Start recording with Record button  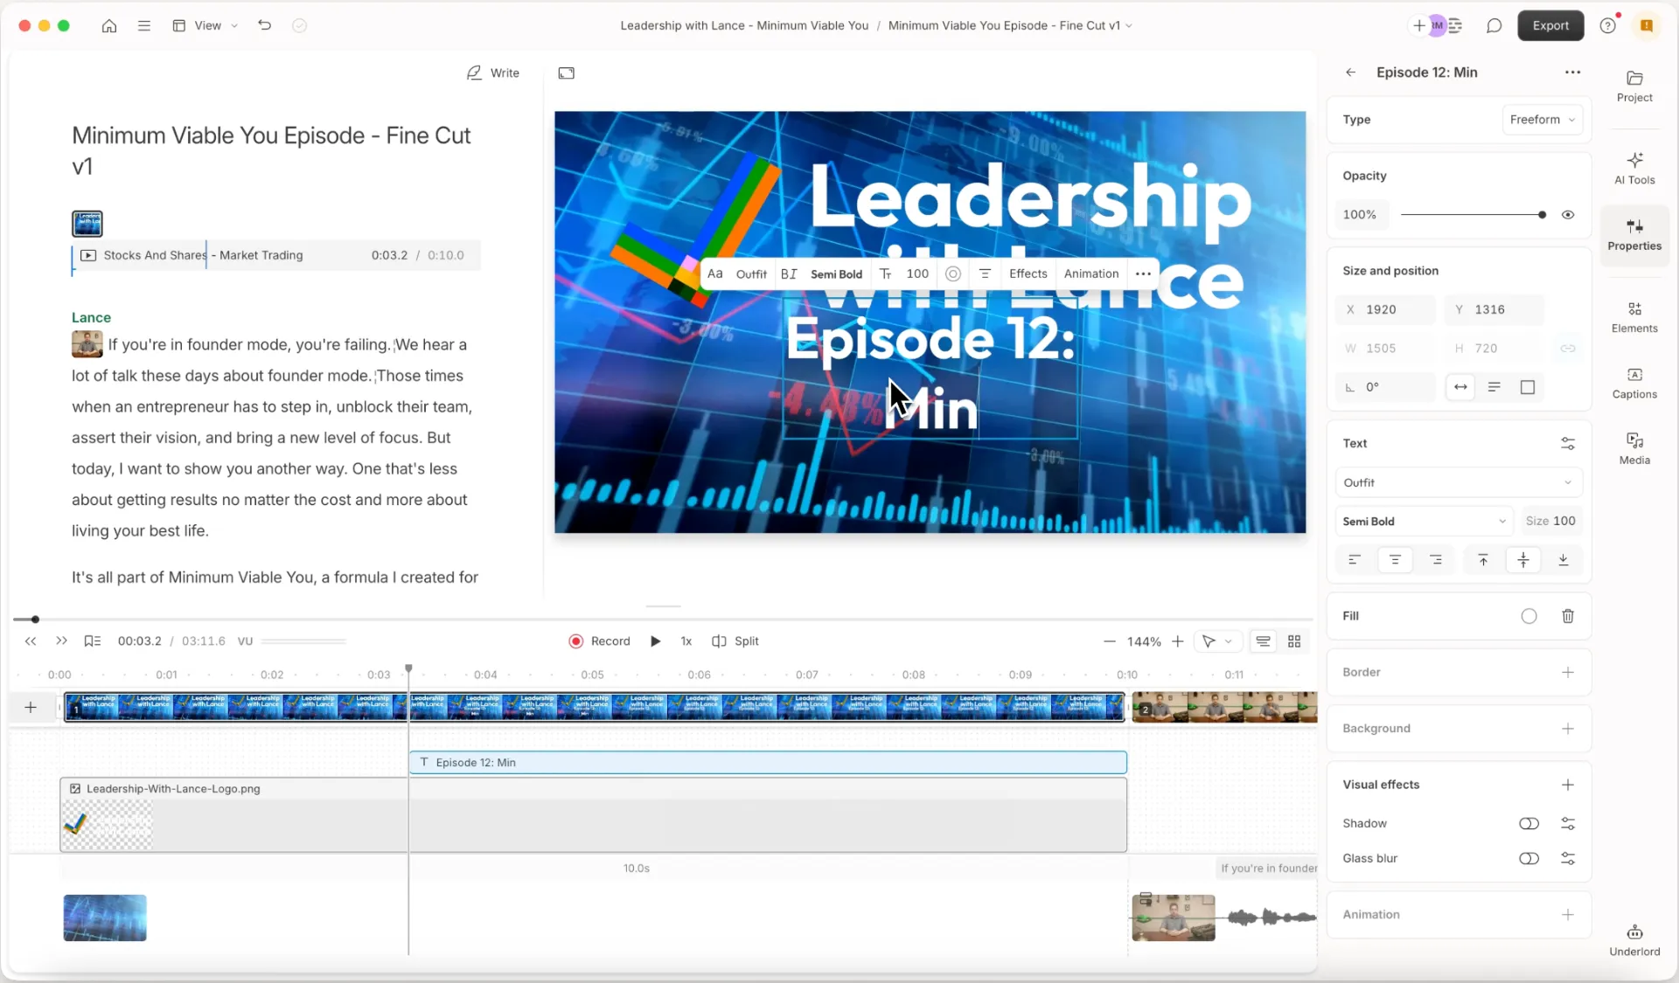[600, 641]
